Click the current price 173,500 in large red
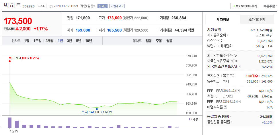279x135 pixels. click(x=18, y=21)
